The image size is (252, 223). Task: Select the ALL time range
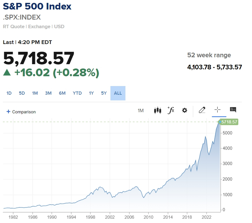pyautogui.click(x=118, y=93)
